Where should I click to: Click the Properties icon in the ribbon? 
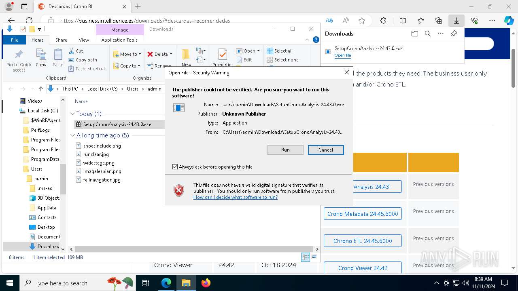[223, 55]
